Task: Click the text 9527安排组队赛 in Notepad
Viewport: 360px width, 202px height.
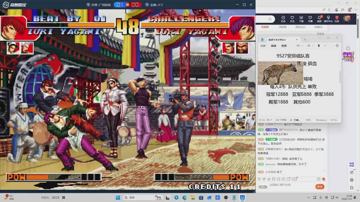Action: click(x=293, y=56)
